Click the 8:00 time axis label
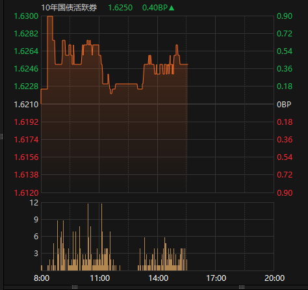Viewport: 308px width, 290px height. 42,278
